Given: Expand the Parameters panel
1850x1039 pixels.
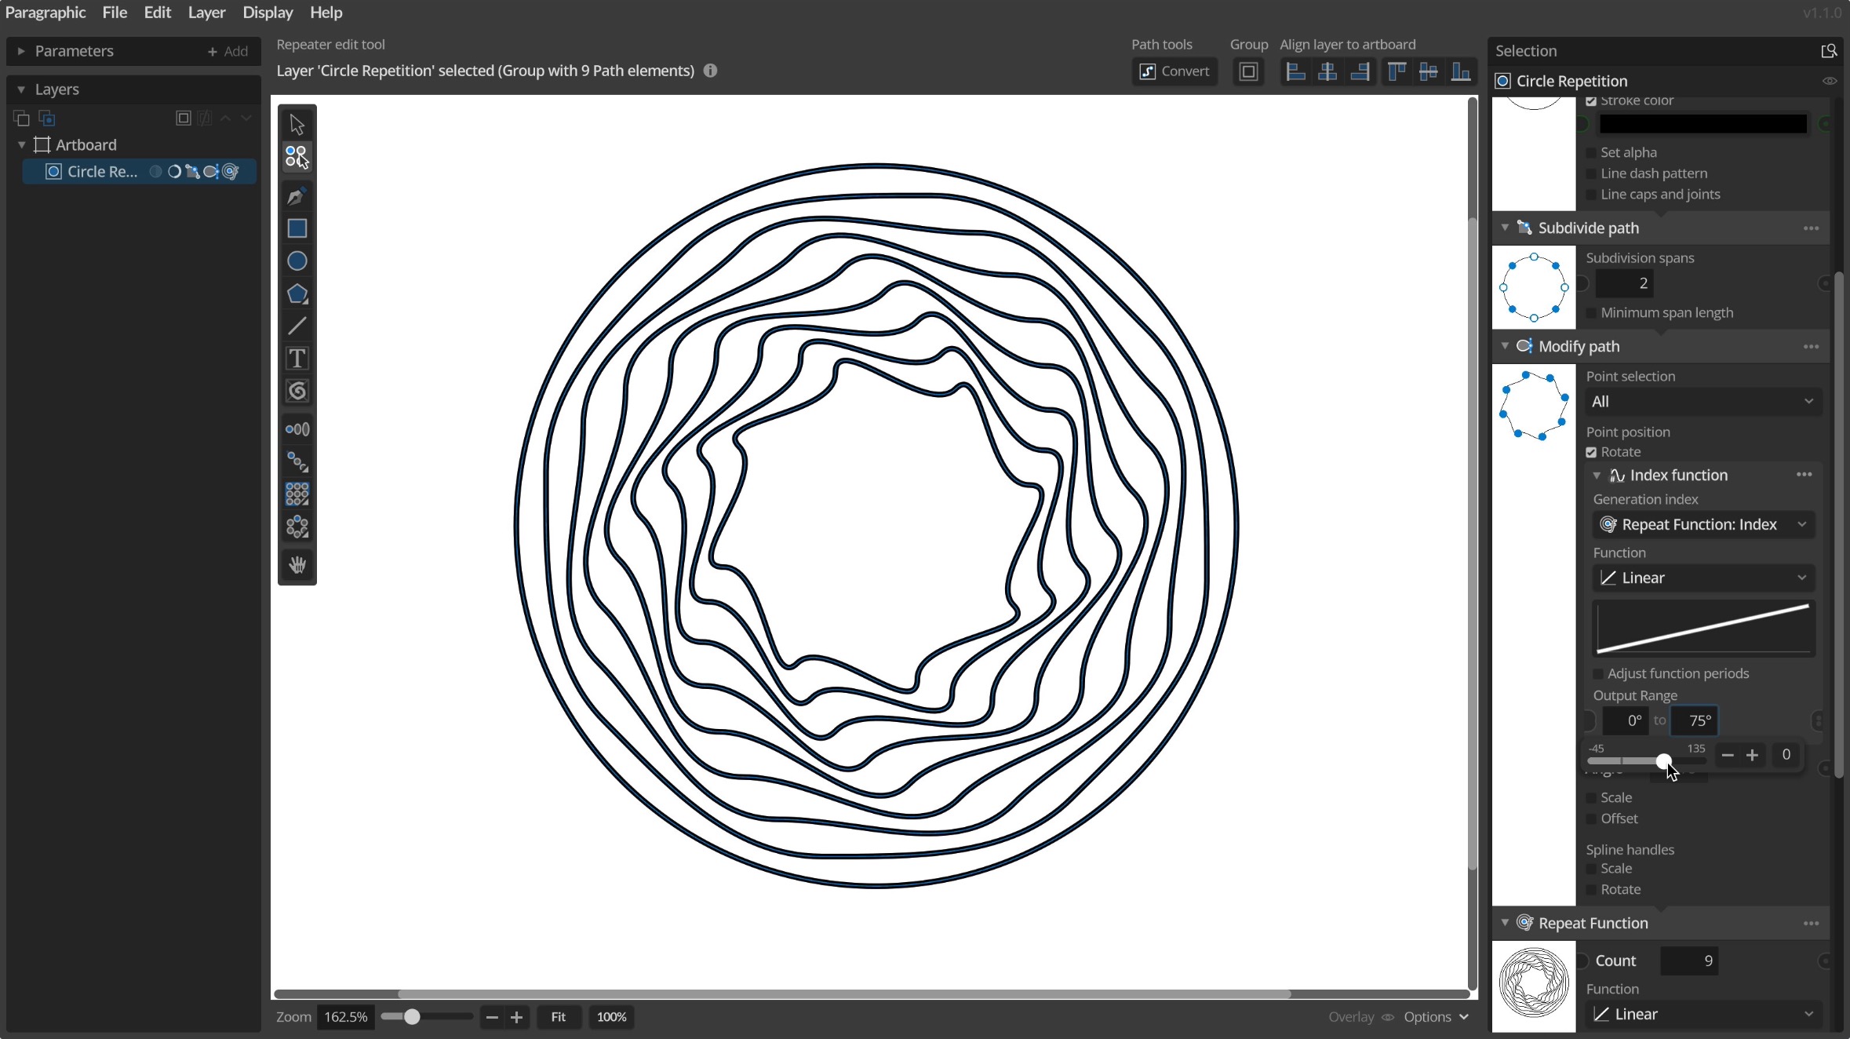Looking at the screenshot, I should coord(21,51).
